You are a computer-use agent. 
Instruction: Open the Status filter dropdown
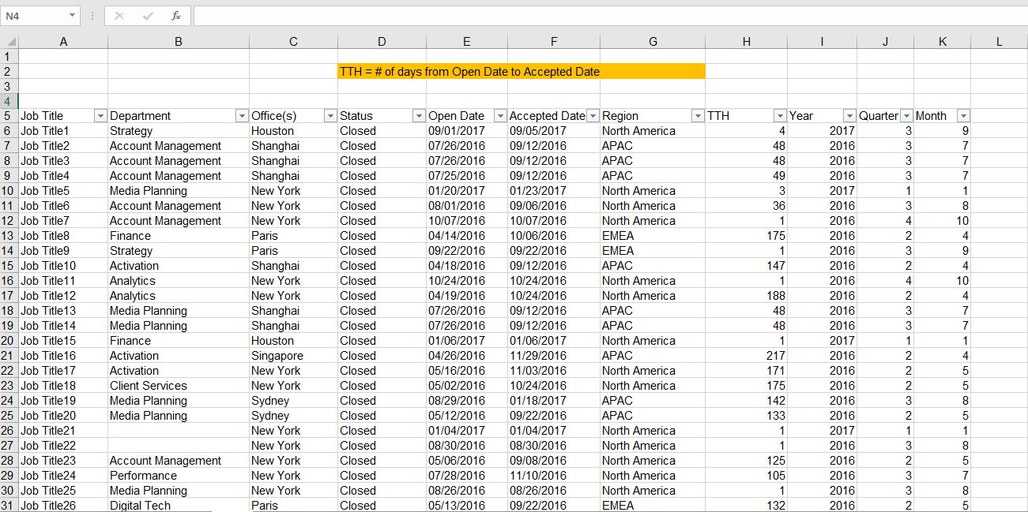(419, 116)
